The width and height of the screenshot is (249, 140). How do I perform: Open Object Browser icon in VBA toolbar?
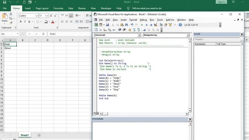pyautogui.click(x=170, y=25)
